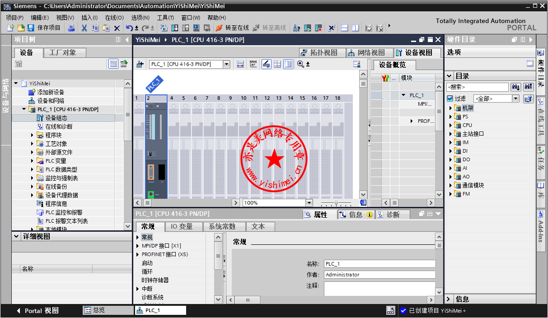The image size is (548, 318).
Task: Open the 100% zoom level dropdown
Action: (309, 203)
